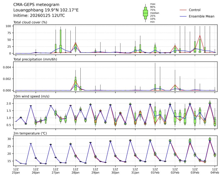This screenshot has width=222, height=177.
Task: Click the Total precipitation (mm/6h) panel title
Action: click(x=35, y=59)
